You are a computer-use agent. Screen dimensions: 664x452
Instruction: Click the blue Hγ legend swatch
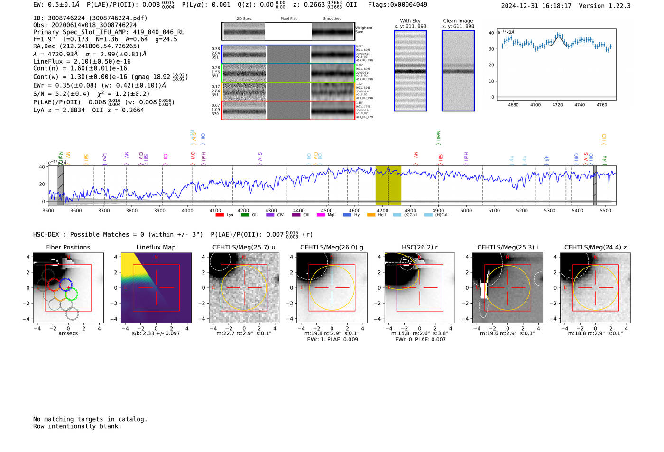click(347, 215)
